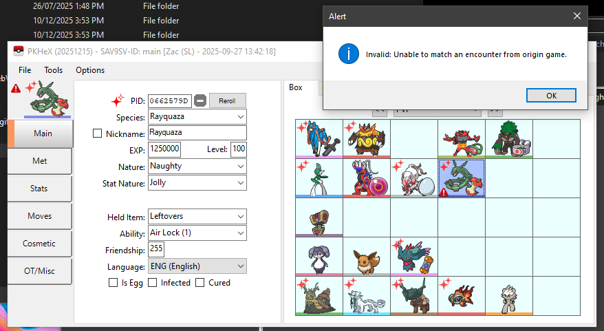Expand the Held Item dropdown
Viewport: 604px width, 331px height.
coord(197,216)
